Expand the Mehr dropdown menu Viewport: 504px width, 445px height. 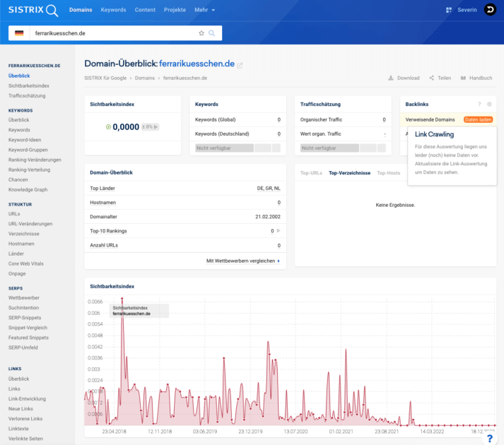click(x=205, y=10)
